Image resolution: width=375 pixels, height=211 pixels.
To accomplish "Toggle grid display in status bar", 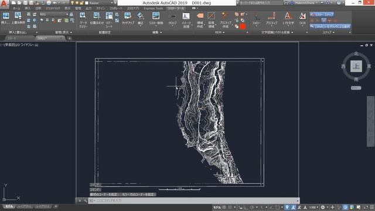I will coord(224,207).
